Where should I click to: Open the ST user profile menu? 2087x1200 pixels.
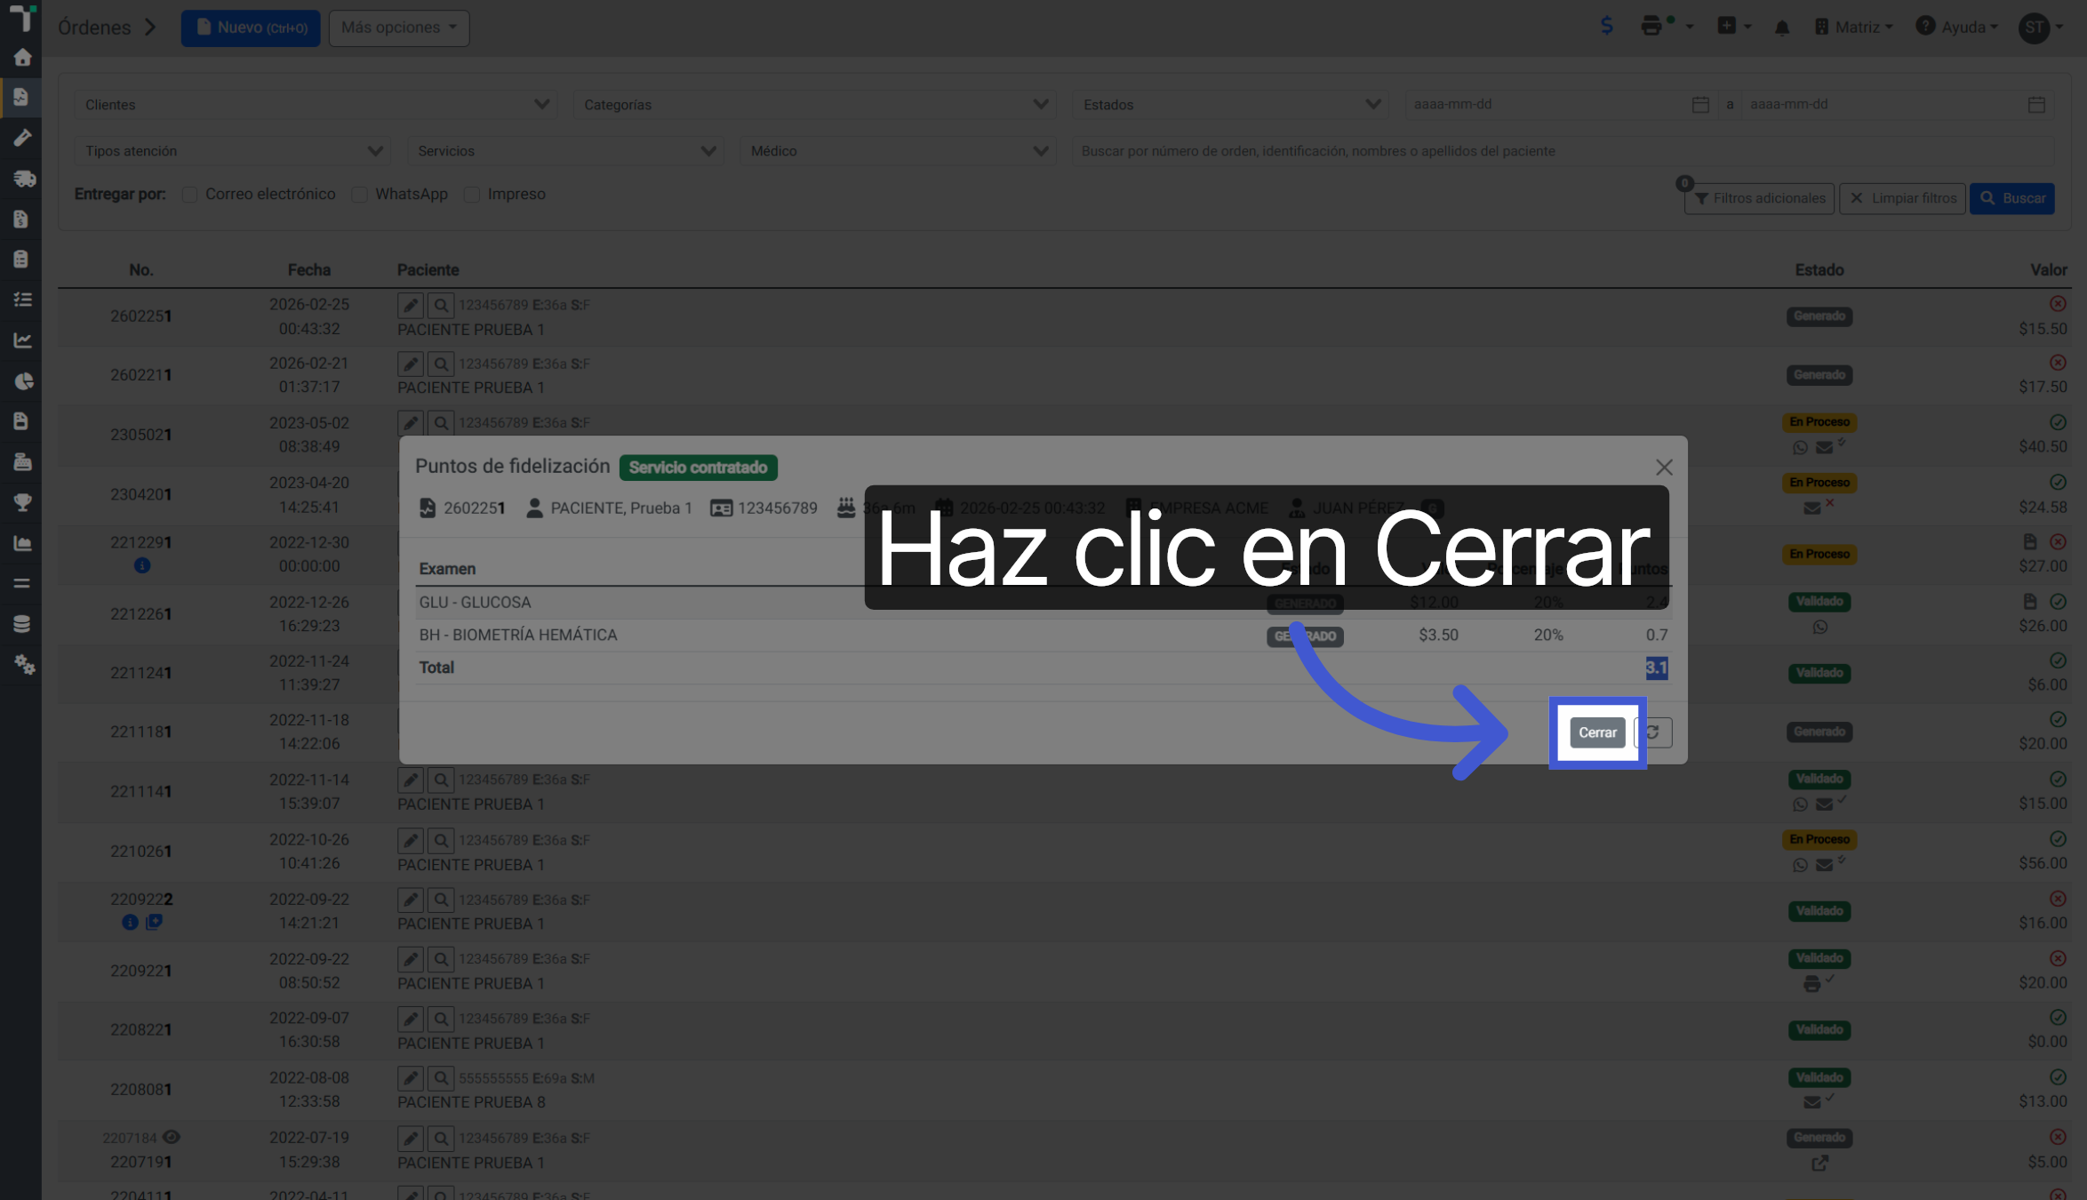[2041, 28]
